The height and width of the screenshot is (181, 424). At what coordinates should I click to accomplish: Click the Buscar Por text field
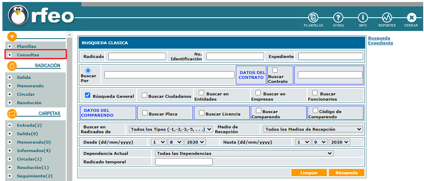tap(169, 75)
